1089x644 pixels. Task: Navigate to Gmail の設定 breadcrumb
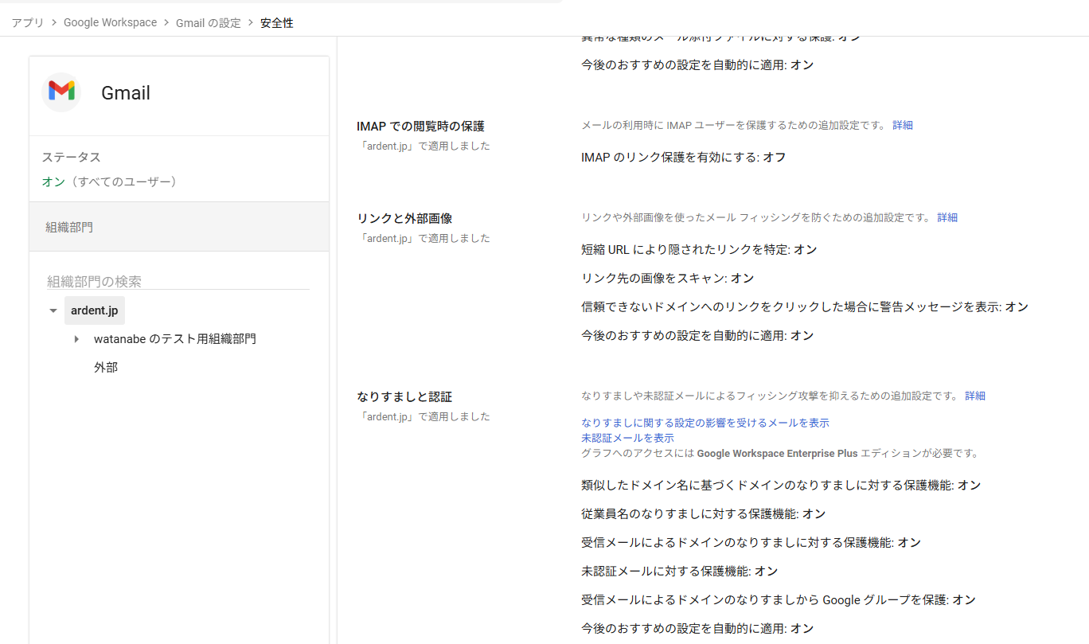pos(208,23)
